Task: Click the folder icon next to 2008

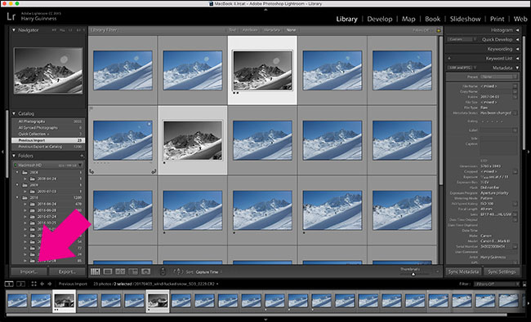Action: tap(25, 172)
